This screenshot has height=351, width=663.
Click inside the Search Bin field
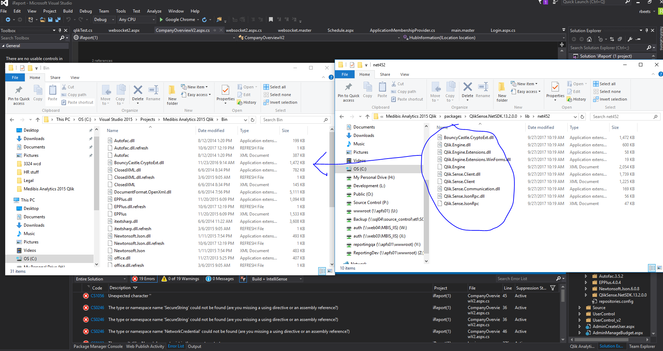pyautogui.click(x=294, y=120)
